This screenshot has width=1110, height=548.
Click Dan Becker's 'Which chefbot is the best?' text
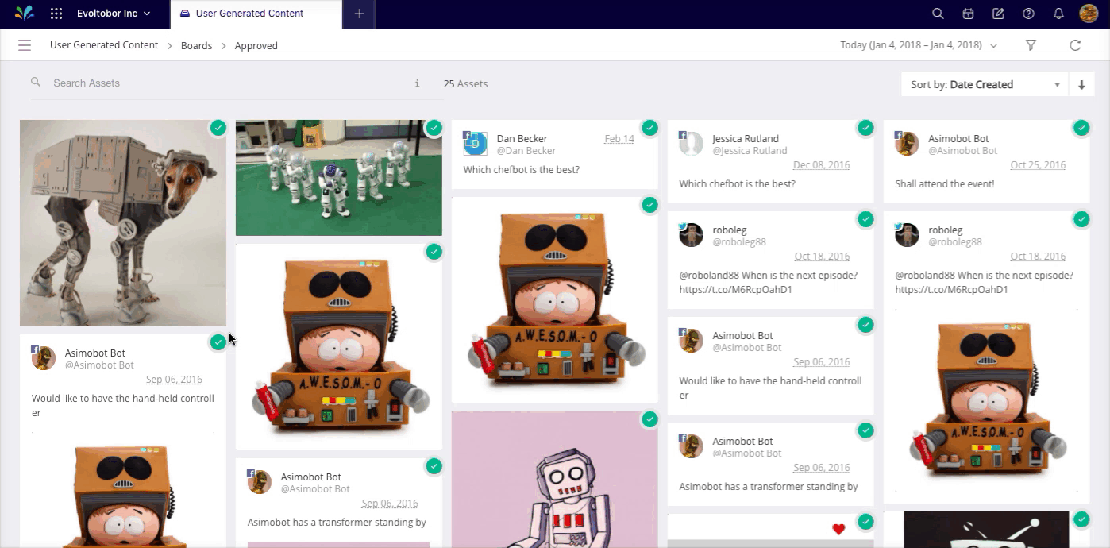tap(522, 170)
